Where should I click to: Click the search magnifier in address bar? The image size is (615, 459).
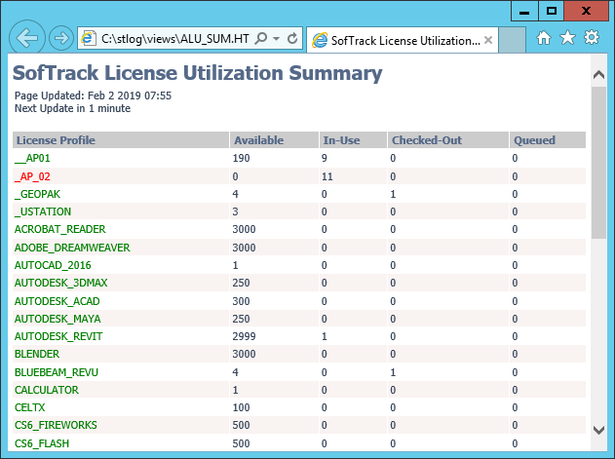click(x=261, y=38)
